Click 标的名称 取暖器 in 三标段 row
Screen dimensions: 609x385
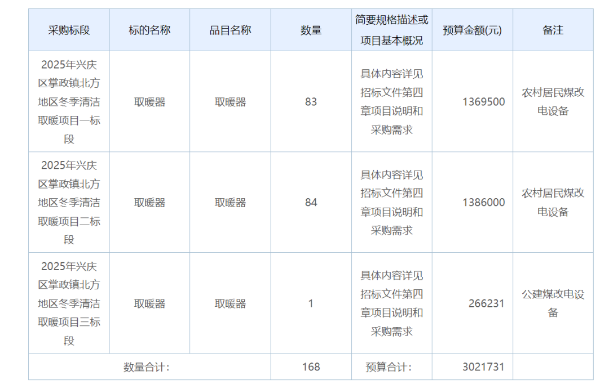pyautogui.click(x=149, y=303)
